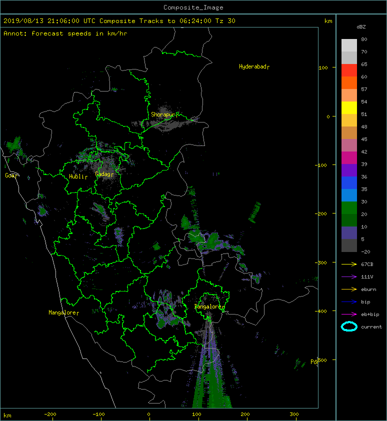Click the eb+bip legend label

click(x=370, y=314)
